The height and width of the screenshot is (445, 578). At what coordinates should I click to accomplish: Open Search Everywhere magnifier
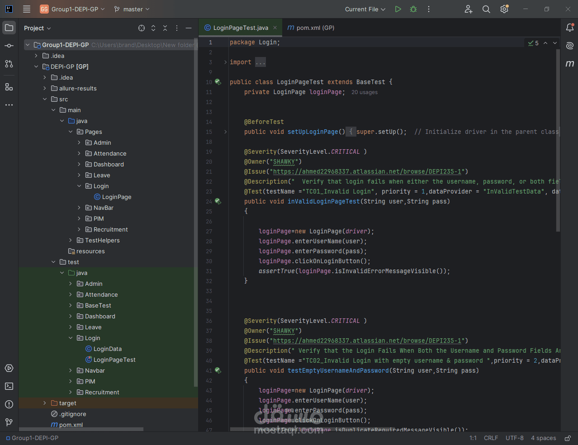pyautogui.click(x=486, y=9)
